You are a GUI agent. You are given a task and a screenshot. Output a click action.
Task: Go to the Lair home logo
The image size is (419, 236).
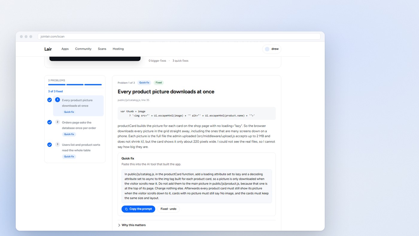tap(48, 49)
